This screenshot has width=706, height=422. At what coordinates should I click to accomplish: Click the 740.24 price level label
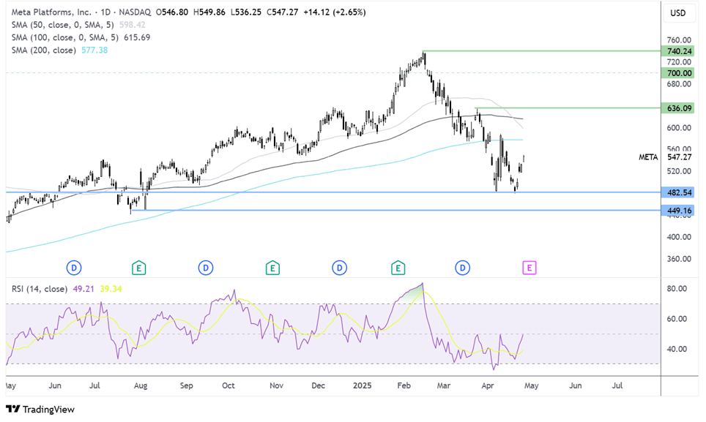(x=677, y=51)
